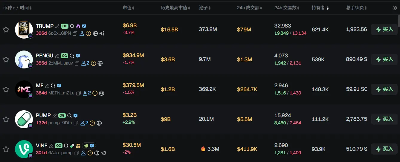Click the search magnifier next to VINE
400x162 pixels.
pyautogui.click(x=66, y=146)
